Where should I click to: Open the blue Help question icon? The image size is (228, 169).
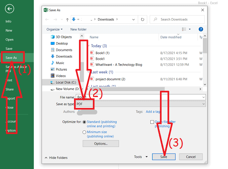click(x=201, y=29)
